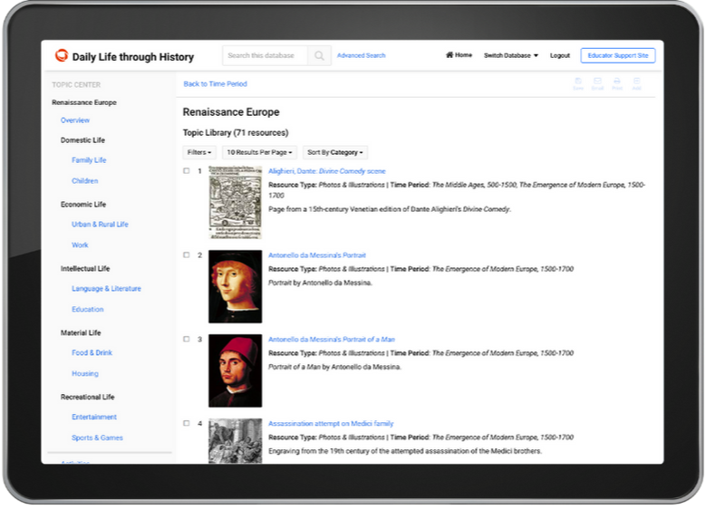706x509 pixels.
Task: Open Assassination attempt on Medici family link
Action: [x=331, y=424]
